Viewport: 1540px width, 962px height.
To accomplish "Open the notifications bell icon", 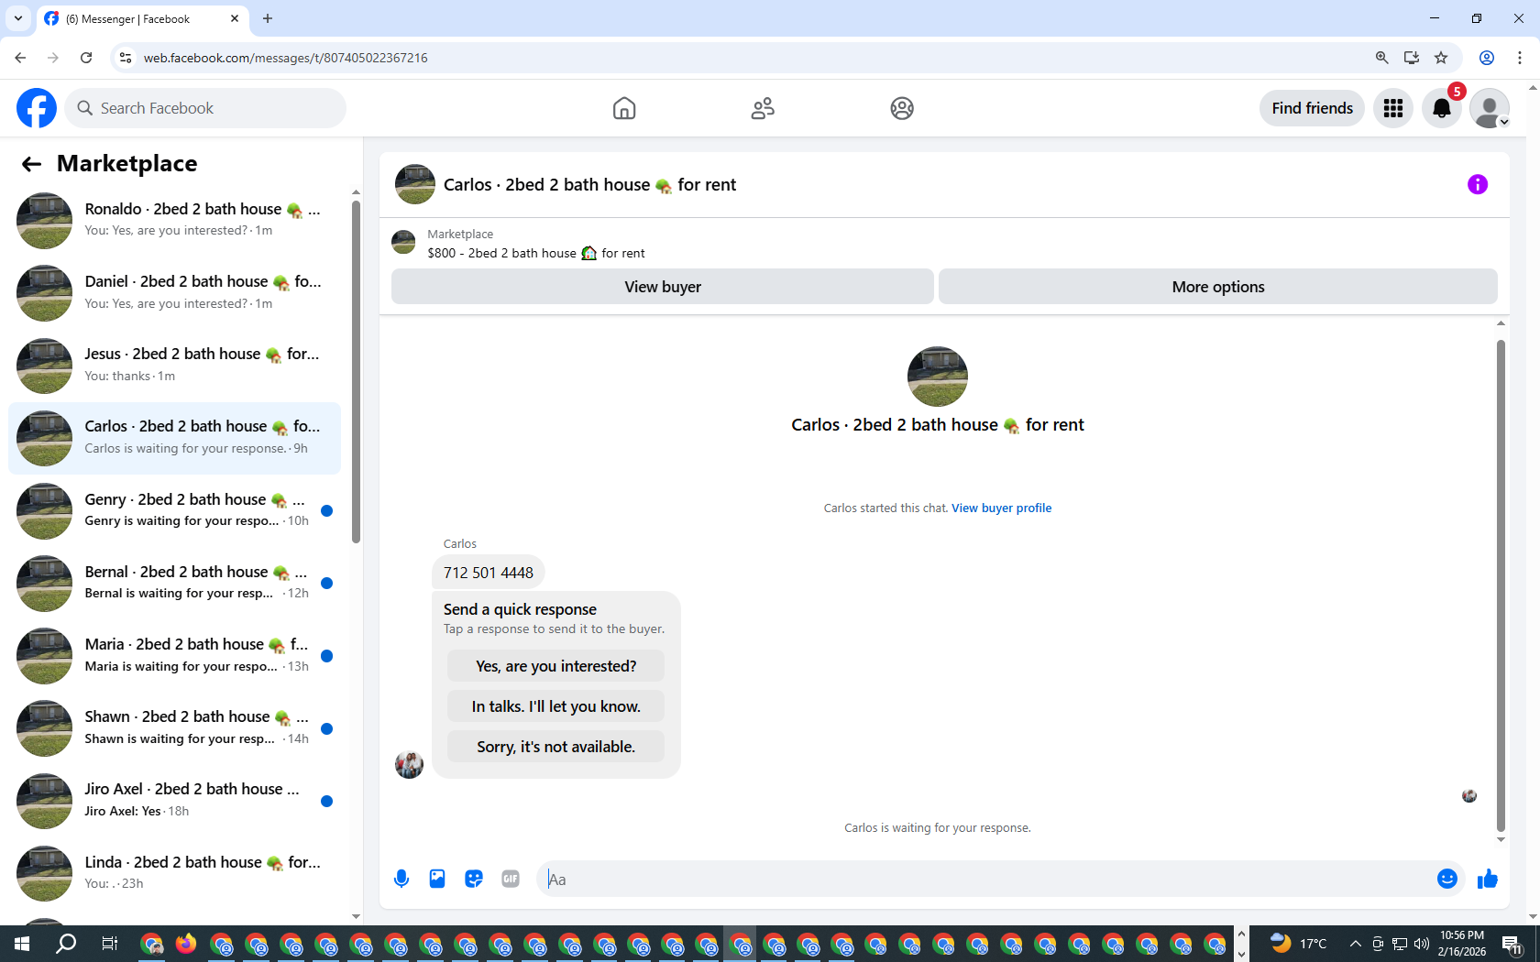I will click(x=1442, y=108).
